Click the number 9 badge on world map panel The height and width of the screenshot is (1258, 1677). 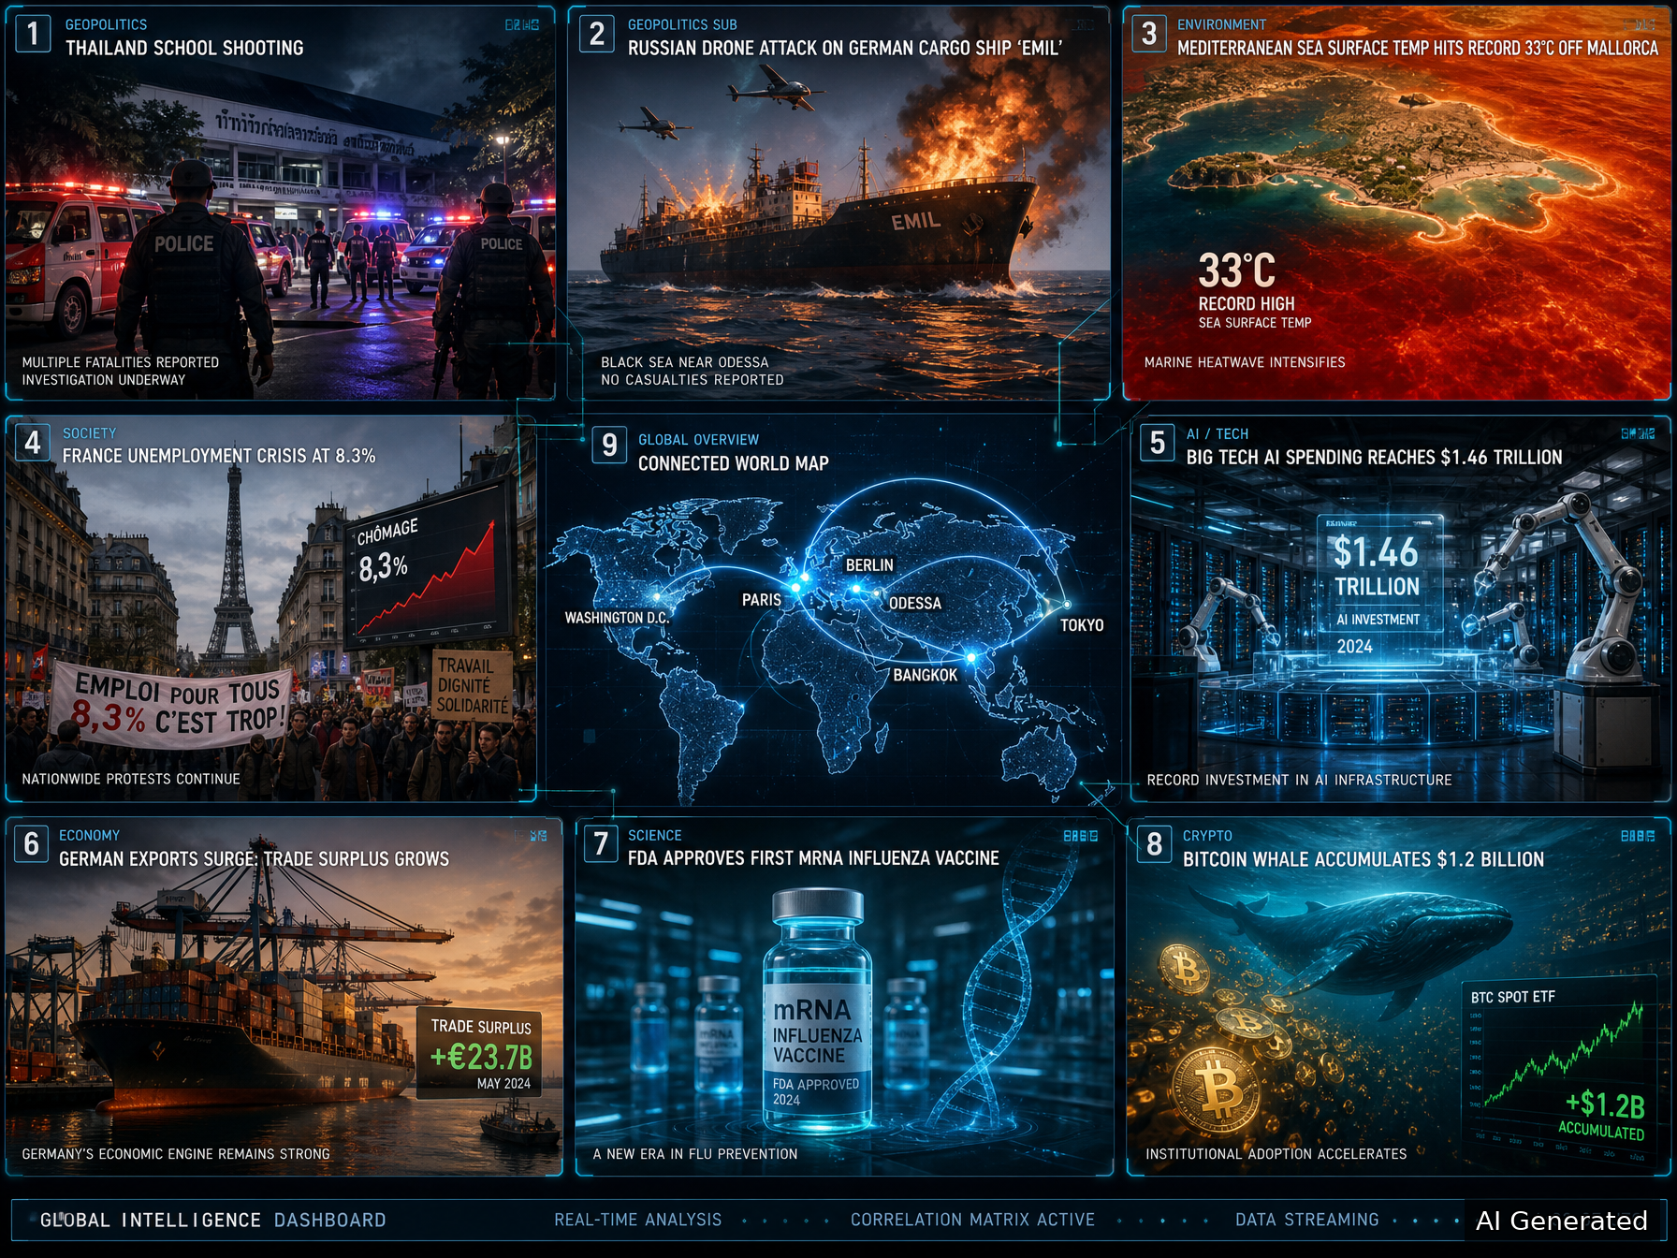tap(609, 446)
